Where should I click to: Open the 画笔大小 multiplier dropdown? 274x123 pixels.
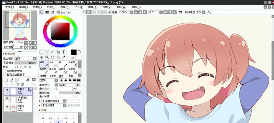[56, 85]
